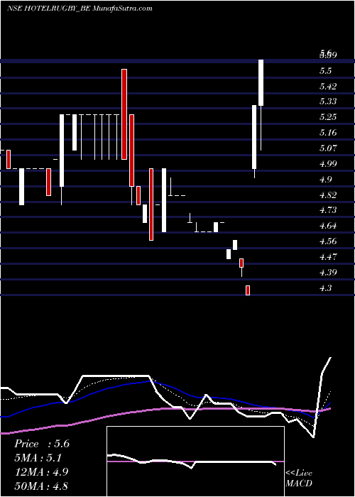This screenshot has height=497, width=355.
Task: Click the 5.42 price axis label
Action: point(328,86)
